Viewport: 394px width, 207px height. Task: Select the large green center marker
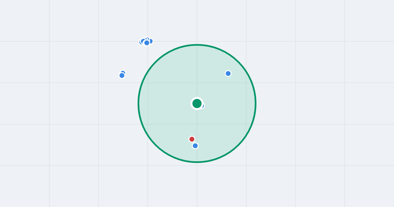197,103
